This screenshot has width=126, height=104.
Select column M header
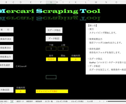96,2
